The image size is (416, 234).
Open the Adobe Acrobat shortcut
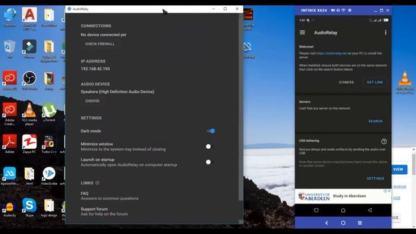[10, 144]
